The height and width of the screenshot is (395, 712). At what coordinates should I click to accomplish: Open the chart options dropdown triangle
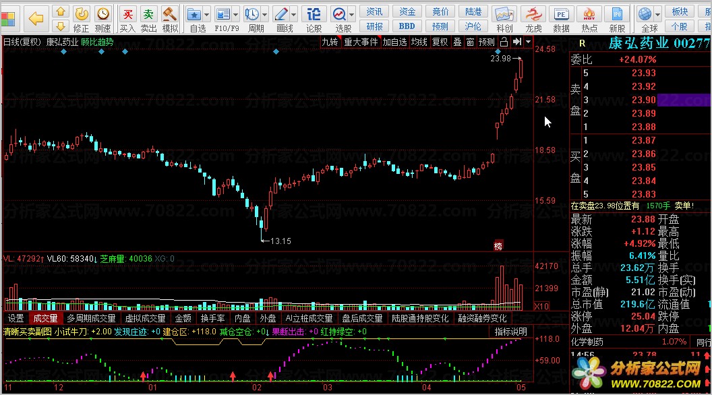[528, 42]
